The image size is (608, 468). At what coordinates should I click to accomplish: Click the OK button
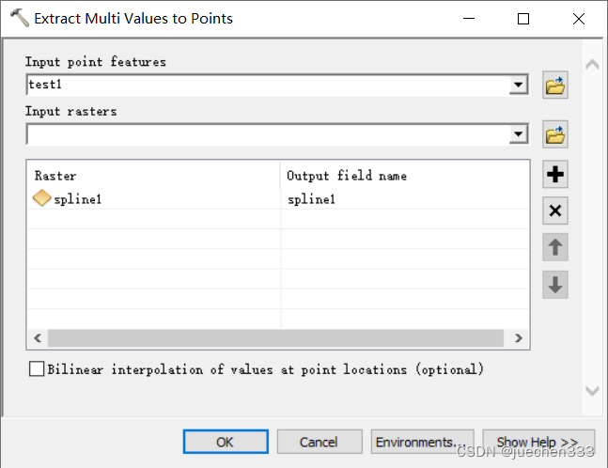click(226, 442)
